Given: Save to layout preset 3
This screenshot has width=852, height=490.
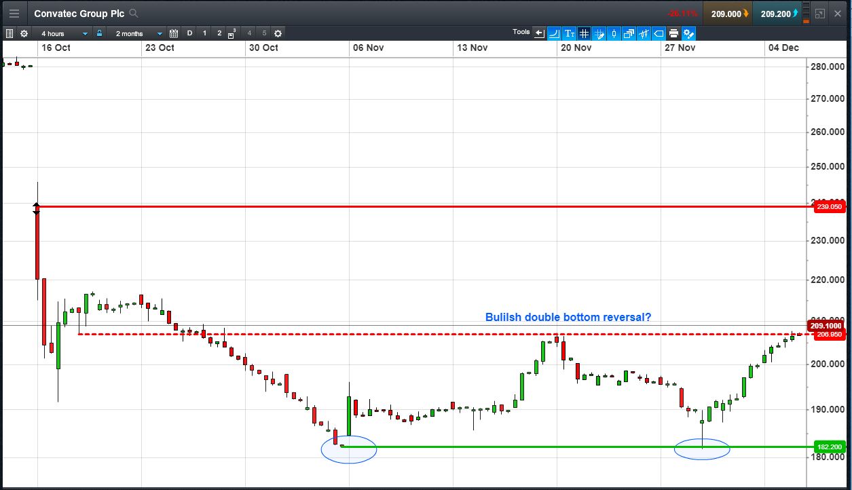Looking at the screenshot, I should (x=232, y=34).
